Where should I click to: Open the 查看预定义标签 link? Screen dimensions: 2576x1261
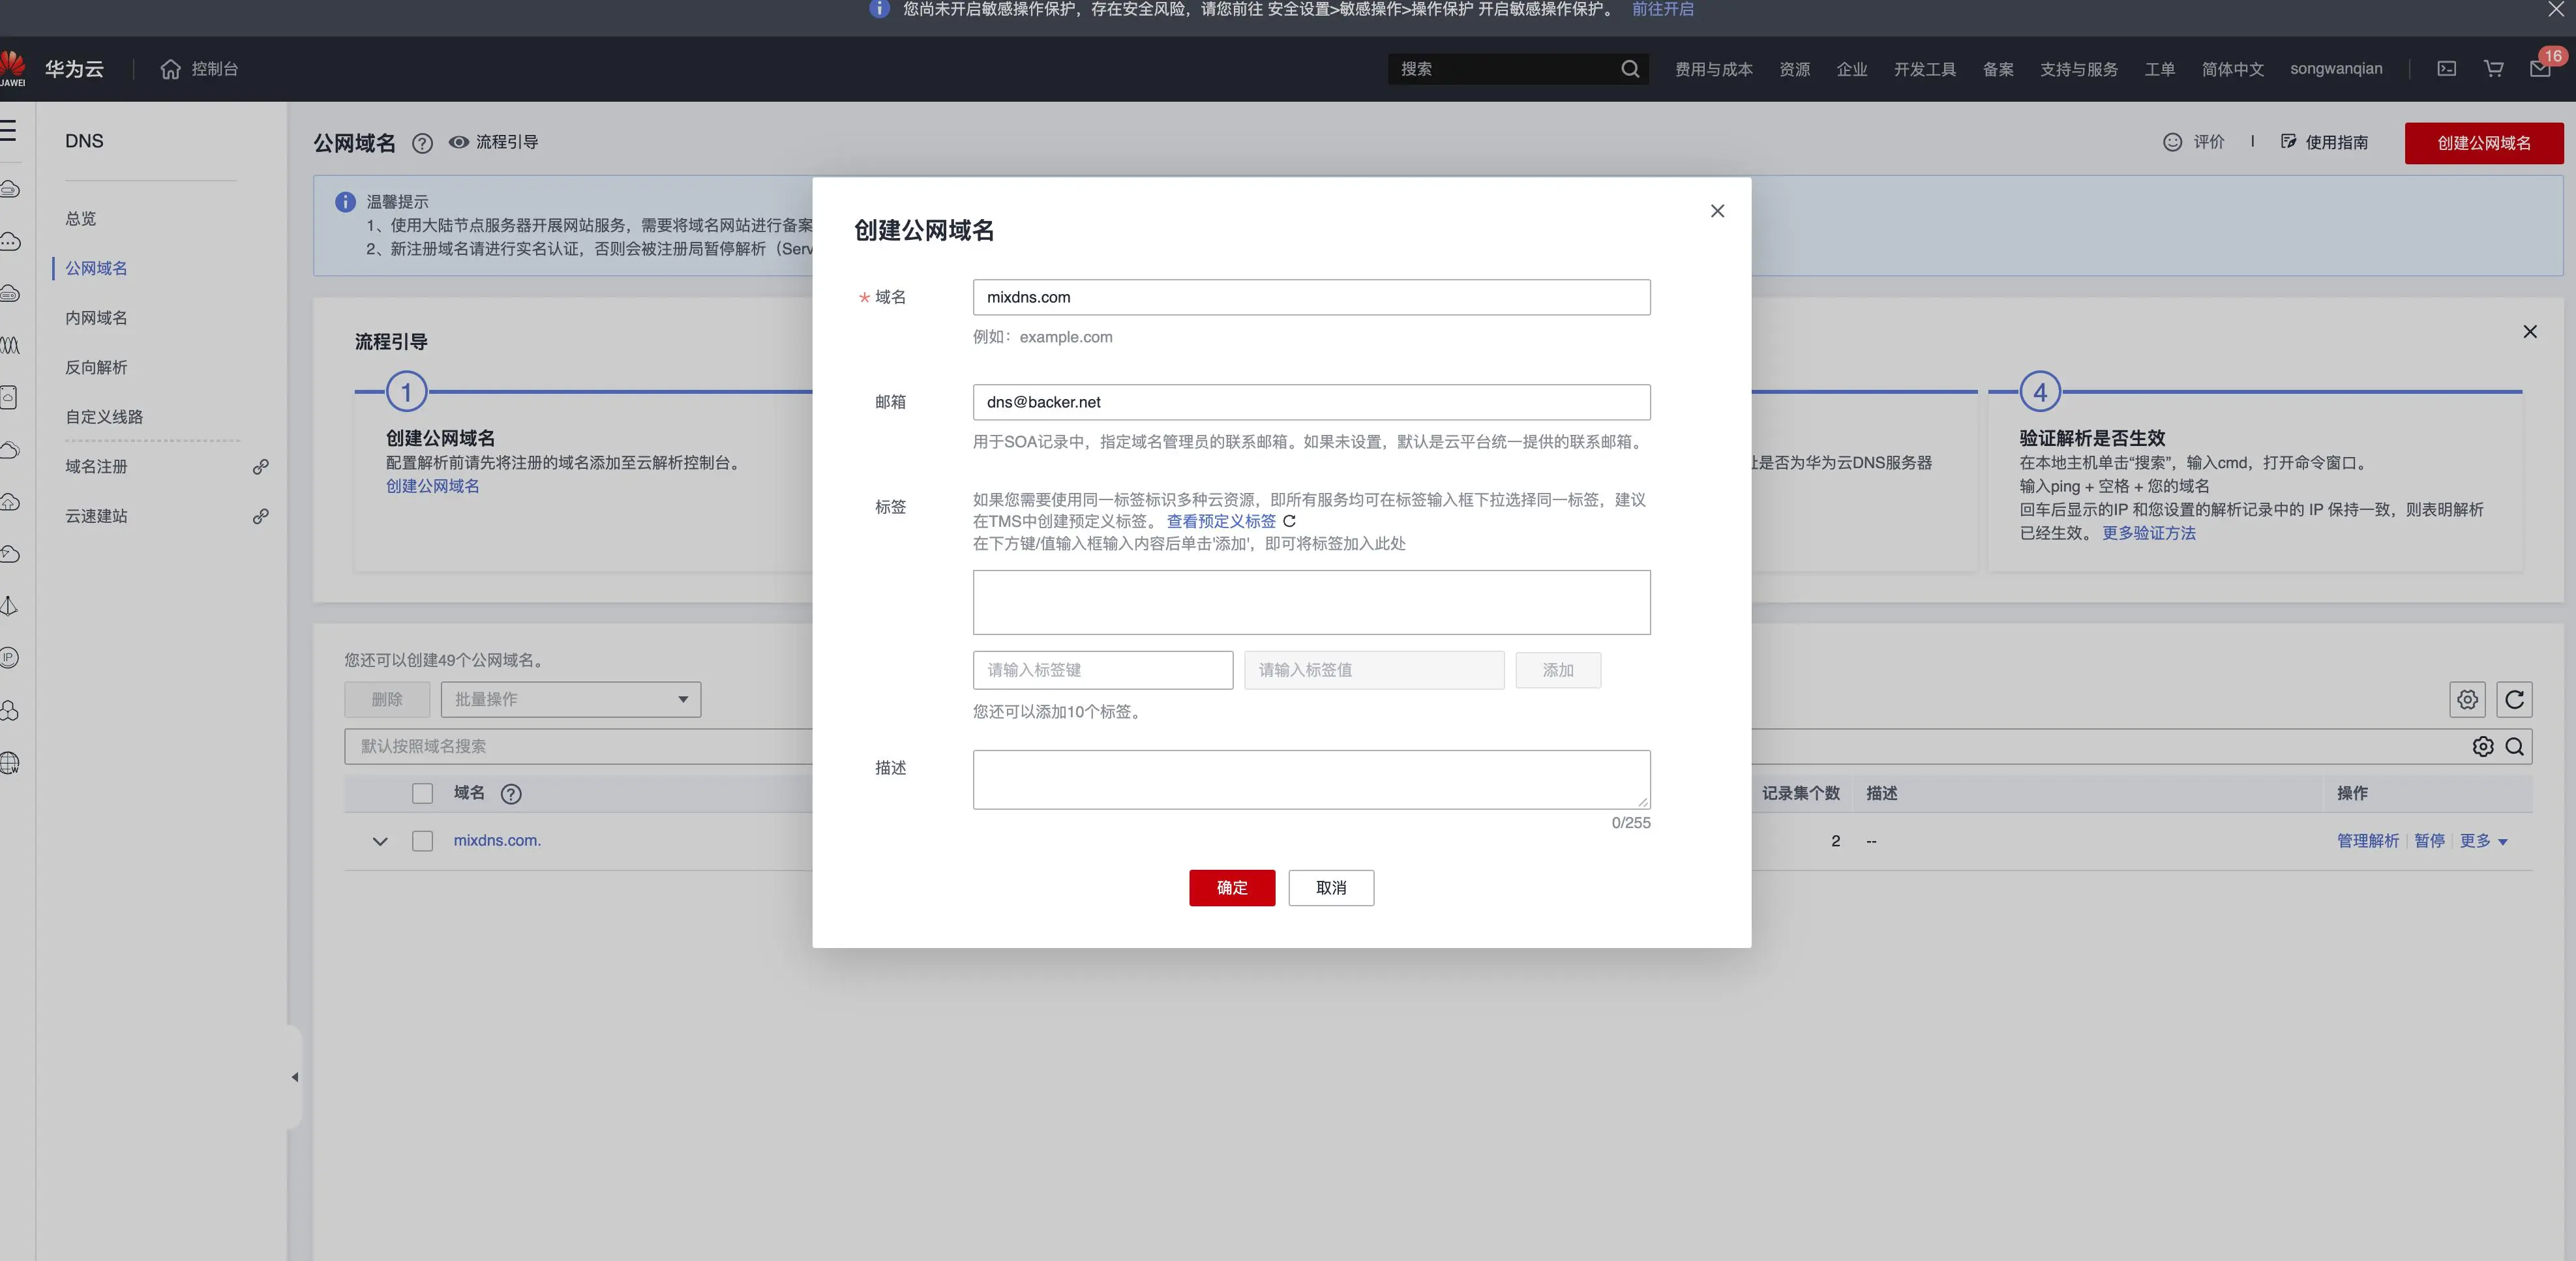[1220, 521]
